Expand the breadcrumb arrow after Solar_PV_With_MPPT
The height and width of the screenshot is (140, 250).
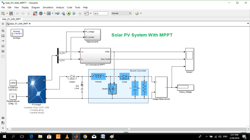click(30, 24)
